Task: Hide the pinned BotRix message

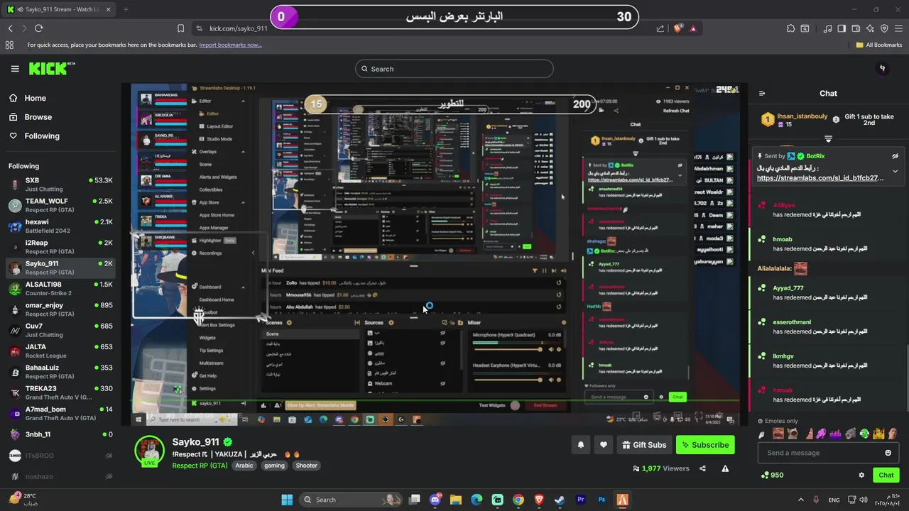Action: click(895, 156)
